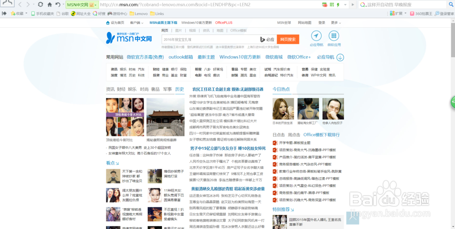Image resolution: width=455 pixels, height=229 pixels.
Task: Click the QR code icon in address bar
Action: [332, 5]
